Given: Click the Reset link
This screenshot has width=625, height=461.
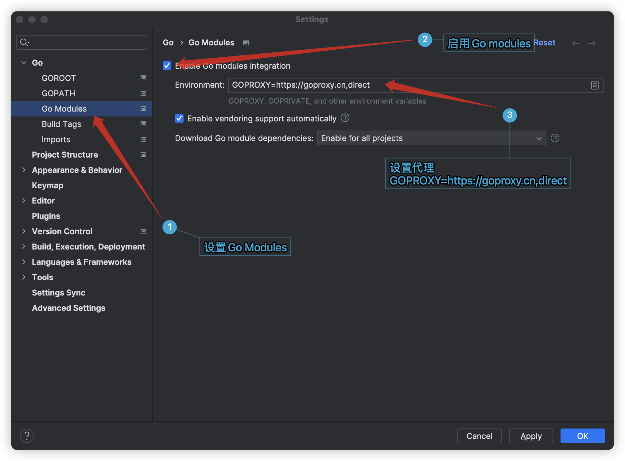Looking at the screenshot, I should pos(545,43).
